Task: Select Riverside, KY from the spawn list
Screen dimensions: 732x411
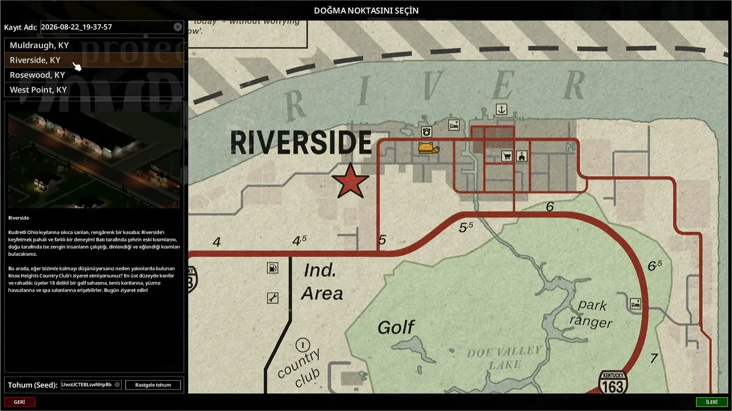Action: click(x=94, y=60)
